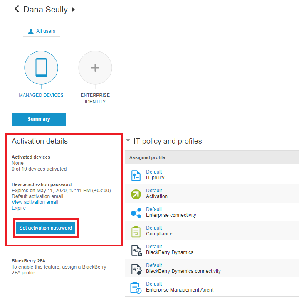The image size is (299, 299).
Task: Click Set activation password button
Action: click(x=45, y=228)
